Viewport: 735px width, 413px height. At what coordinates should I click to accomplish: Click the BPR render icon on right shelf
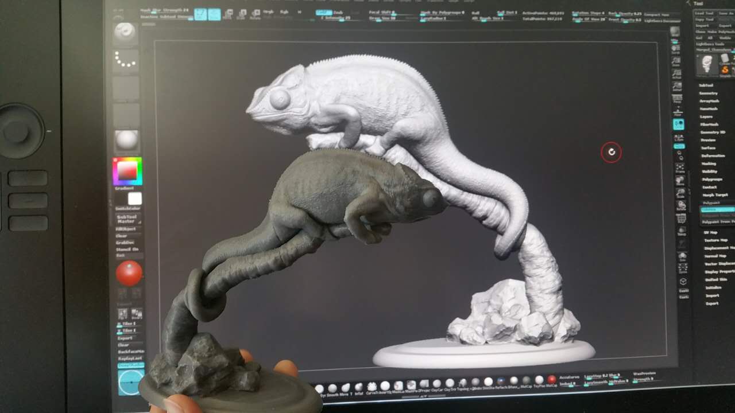675,32
